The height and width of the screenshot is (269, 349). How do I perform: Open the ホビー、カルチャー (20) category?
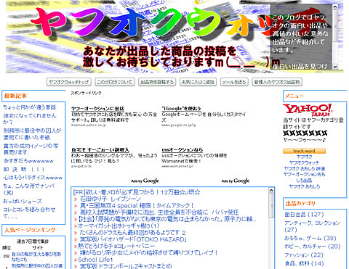tap(313, 247)
